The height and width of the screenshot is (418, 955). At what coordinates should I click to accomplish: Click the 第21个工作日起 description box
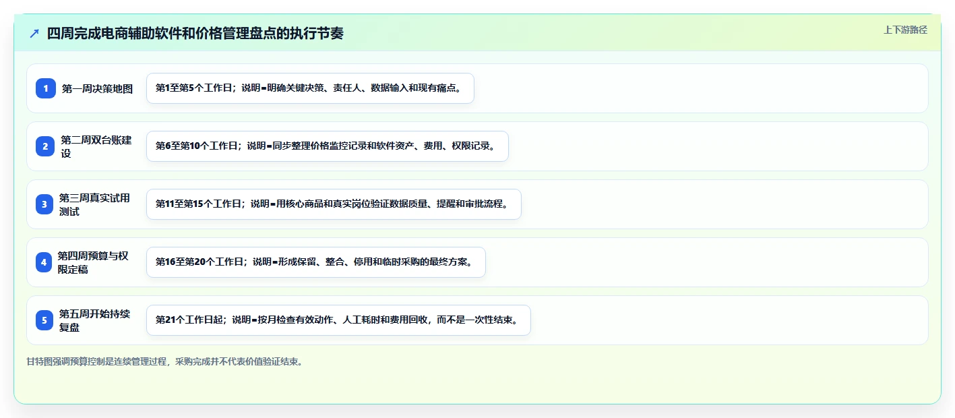pyautogui.click(x=338, y=320)
